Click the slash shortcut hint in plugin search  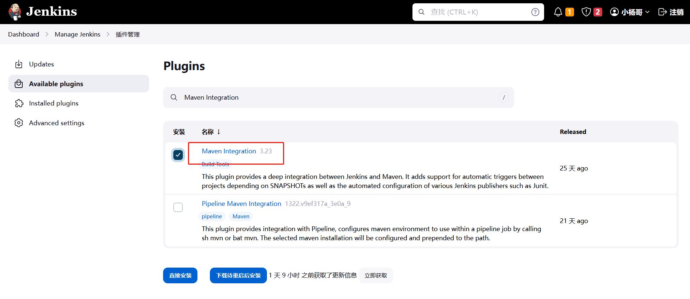504,97
